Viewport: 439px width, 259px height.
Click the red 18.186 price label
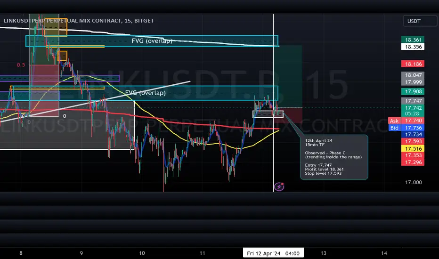pos(413,64)
